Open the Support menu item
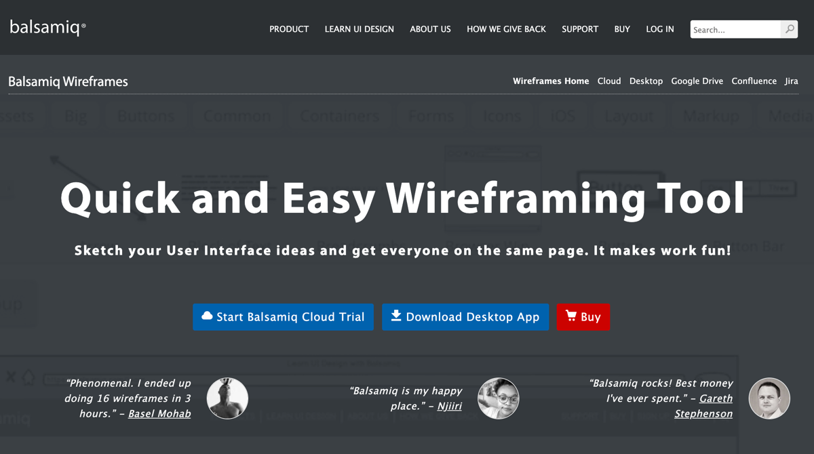This screenshot has width=814, height=454. (x=580, y=29)
